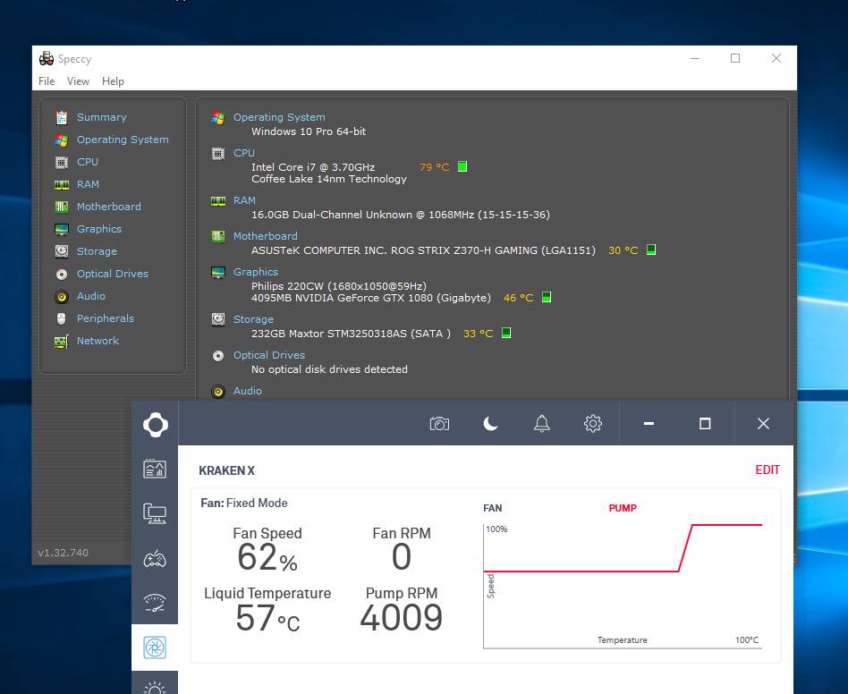848x694 pixels.
Task: Switch to the FAN curve tab
Action: [493, 508]
